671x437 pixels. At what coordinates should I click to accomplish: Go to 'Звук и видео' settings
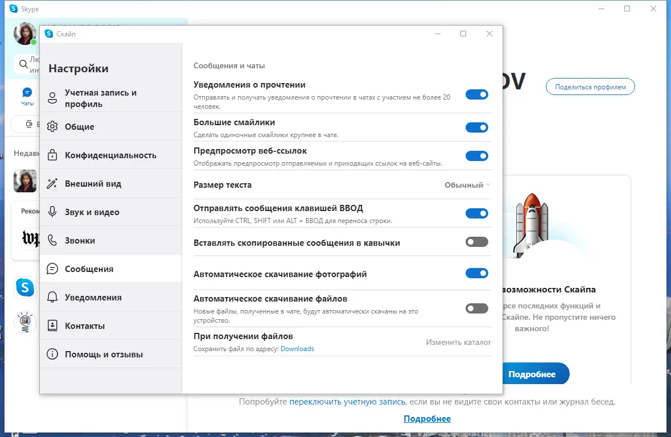pyautogui.click(x=111, y=212)
